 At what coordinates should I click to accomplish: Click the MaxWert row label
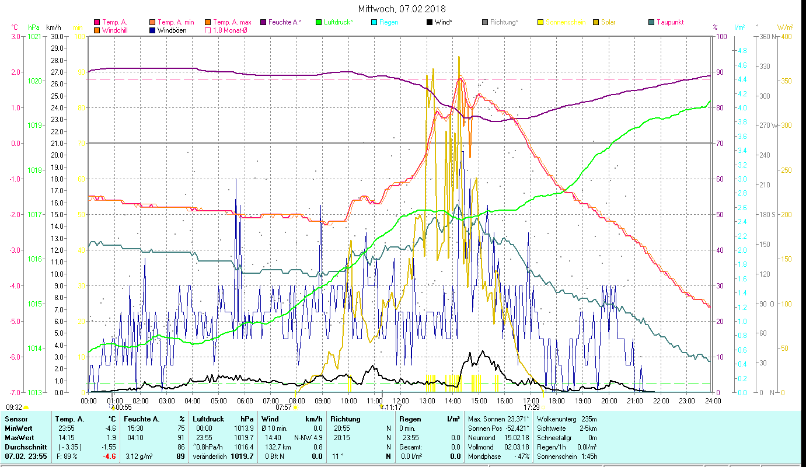click(x=19, y=437)
